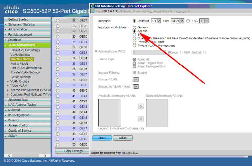The width and height of the screenshot is (252, 166).
Task: Expand the Voice VLAN subtree
Action: coord(8,86)
